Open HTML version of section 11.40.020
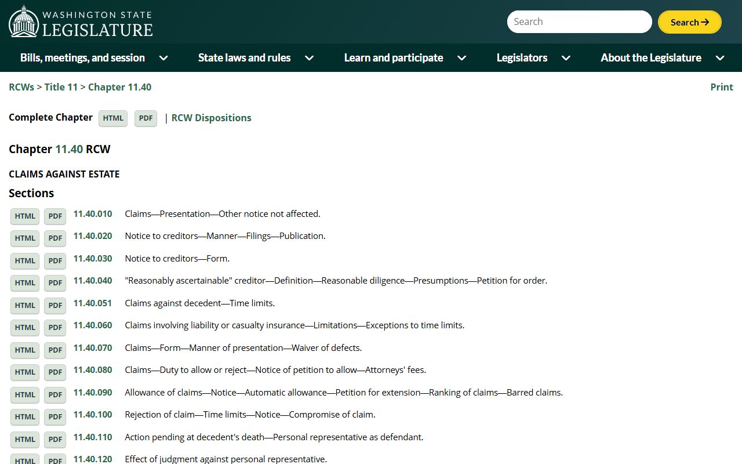 pos(25,238)
